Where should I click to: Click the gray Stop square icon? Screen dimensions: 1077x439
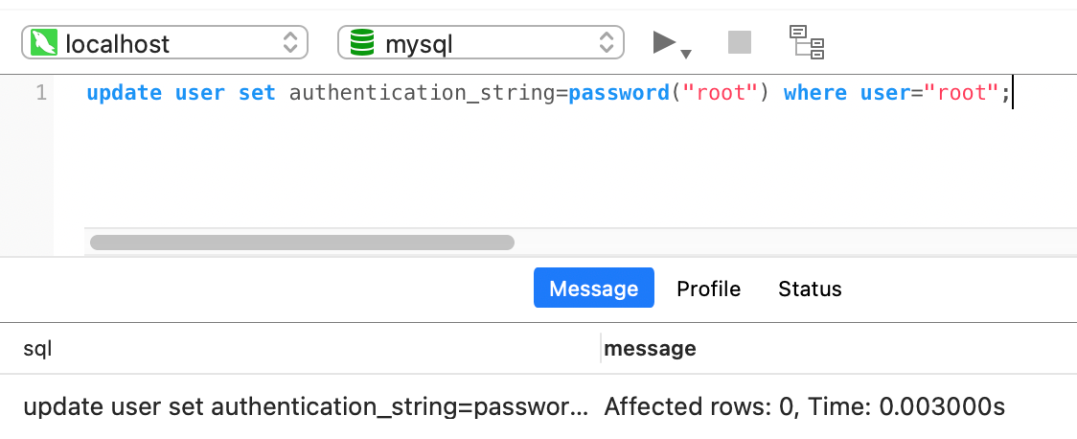coord(740,42)
